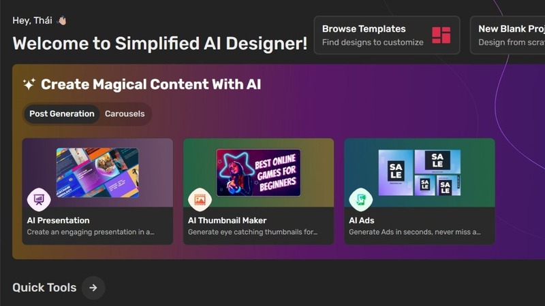This screenshot has width=545, height=306.
Task: Open the Quick Tools arrow button
Action: click(93, 288)
